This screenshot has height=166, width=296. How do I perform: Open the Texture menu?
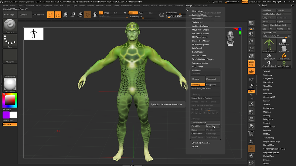(162, 5)
